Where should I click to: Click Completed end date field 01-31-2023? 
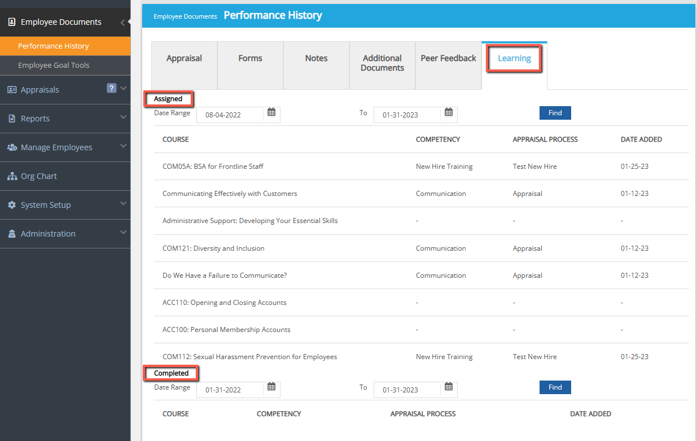coord(407,390)
